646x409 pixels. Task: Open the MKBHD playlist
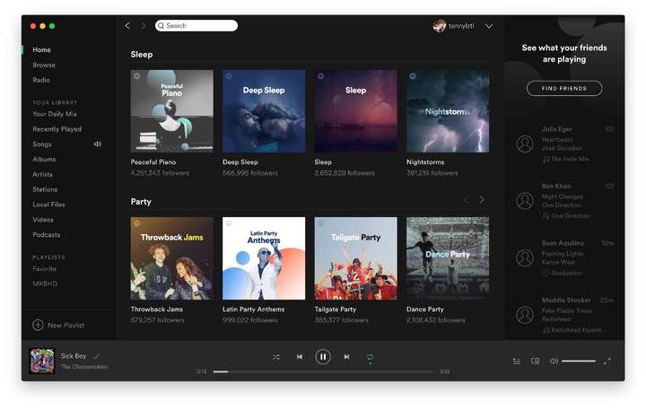pyautogui.click(x=45, y=283)
